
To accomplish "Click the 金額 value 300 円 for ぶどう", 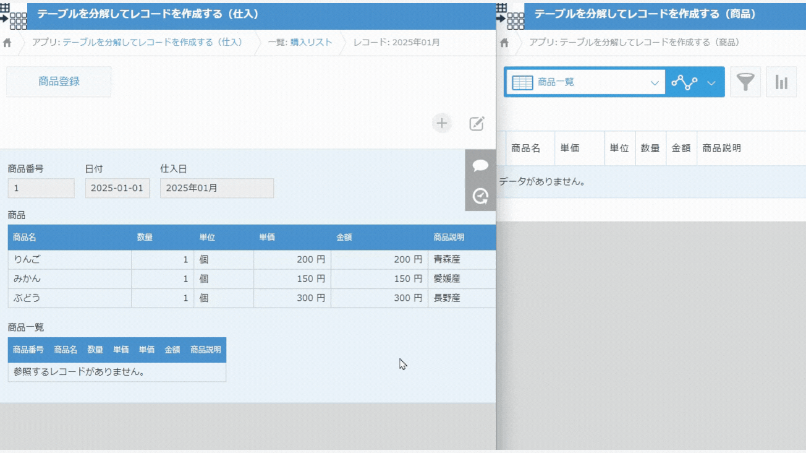I will pyautogui.click(x=379, y=298).
